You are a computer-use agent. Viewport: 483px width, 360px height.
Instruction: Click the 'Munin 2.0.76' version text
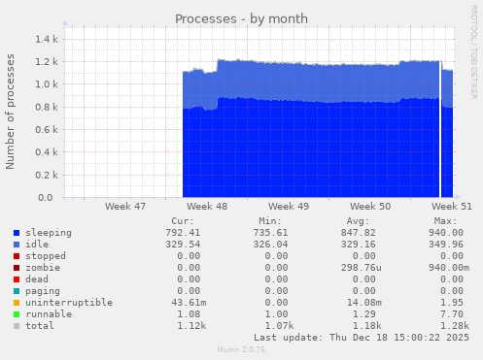(x=241, y=349)
